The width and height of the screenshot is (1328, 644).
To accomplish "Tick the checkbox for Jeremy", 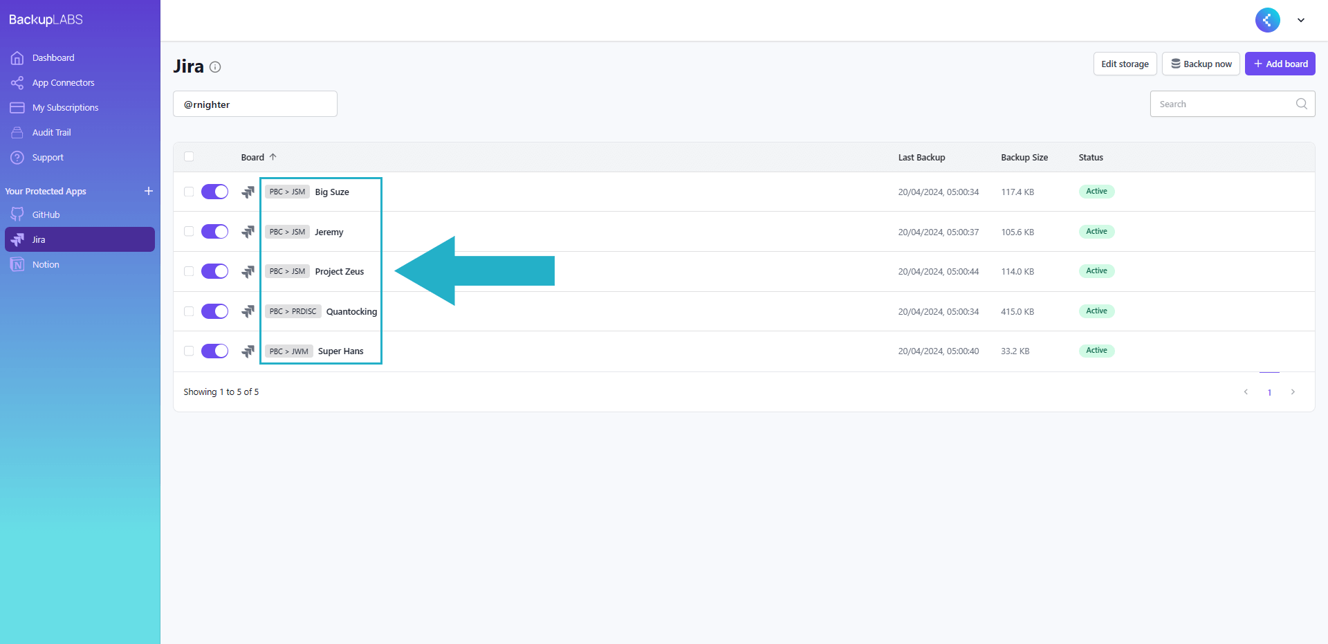I will click(189, 231).
